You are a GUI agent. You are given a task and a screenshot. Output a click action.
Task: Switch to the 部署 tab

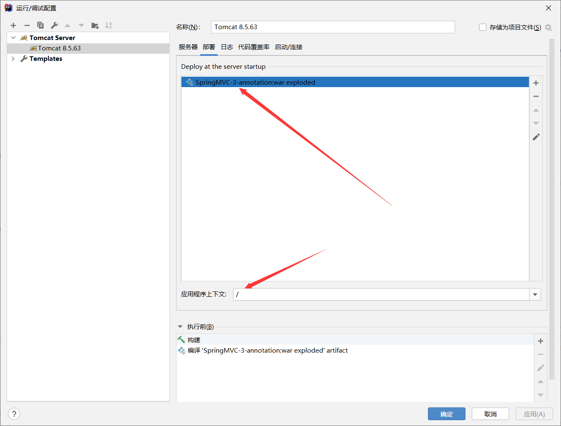point(209,47)
